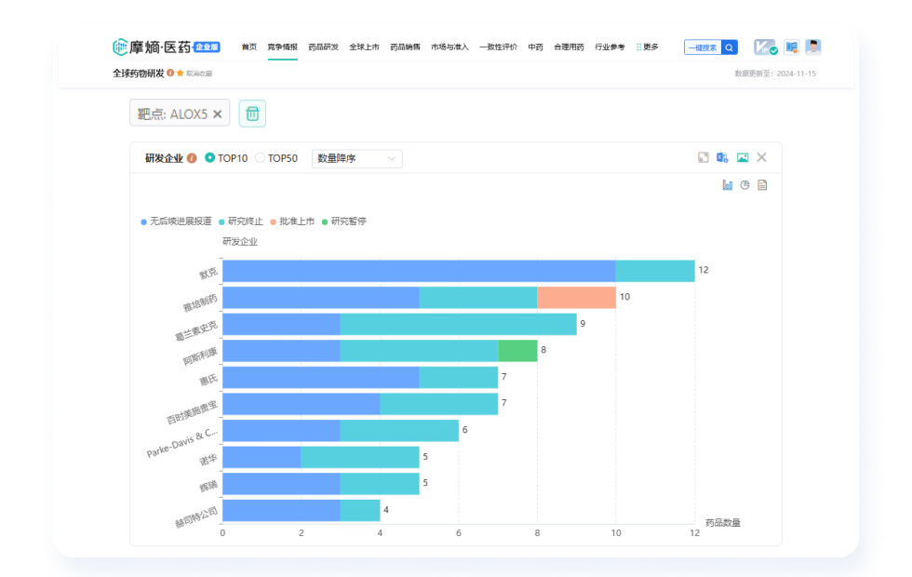The width and height of the screenshot is (912, 577).
Task: Close the 研发企业 chart panel
Action: [762, 157]
